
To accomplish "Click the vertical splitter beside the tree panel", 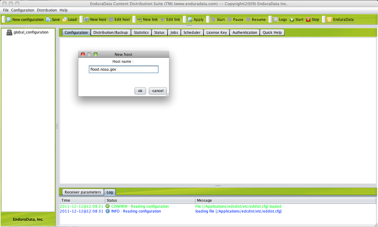I will pyautogui.click(x=57, y=126).
